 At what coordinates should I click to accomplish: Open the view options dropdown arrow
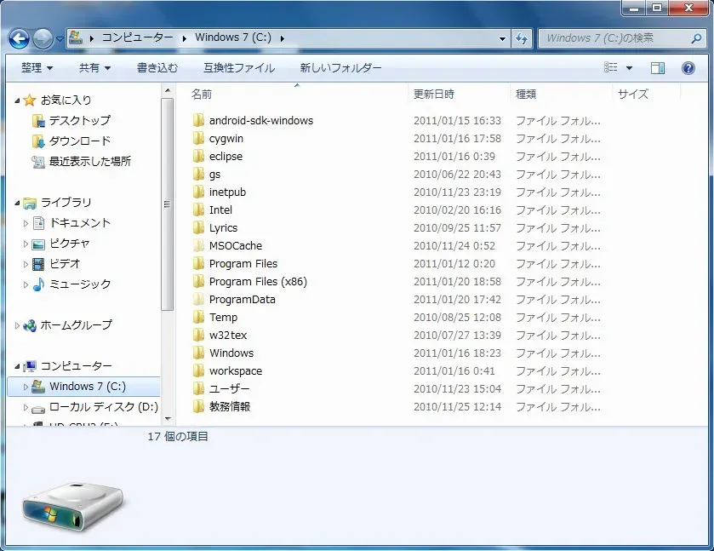click(630, 68)
